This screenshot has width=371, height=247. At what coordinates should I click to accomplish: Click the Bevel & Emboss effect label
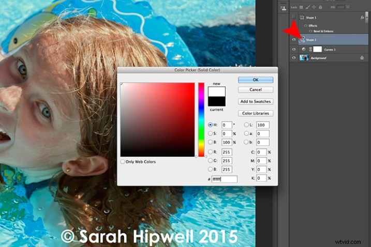[x=323, y=31]
